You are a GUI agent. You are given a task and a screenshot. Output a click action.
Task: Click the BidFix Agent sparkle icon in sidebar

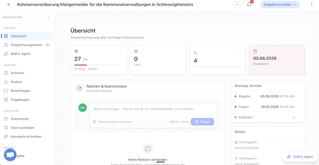(6, 54)
